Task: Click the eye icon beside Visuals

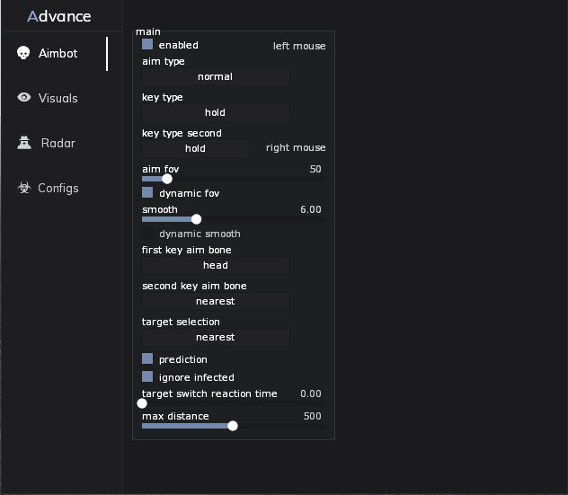Action: [x=24, y=98]
